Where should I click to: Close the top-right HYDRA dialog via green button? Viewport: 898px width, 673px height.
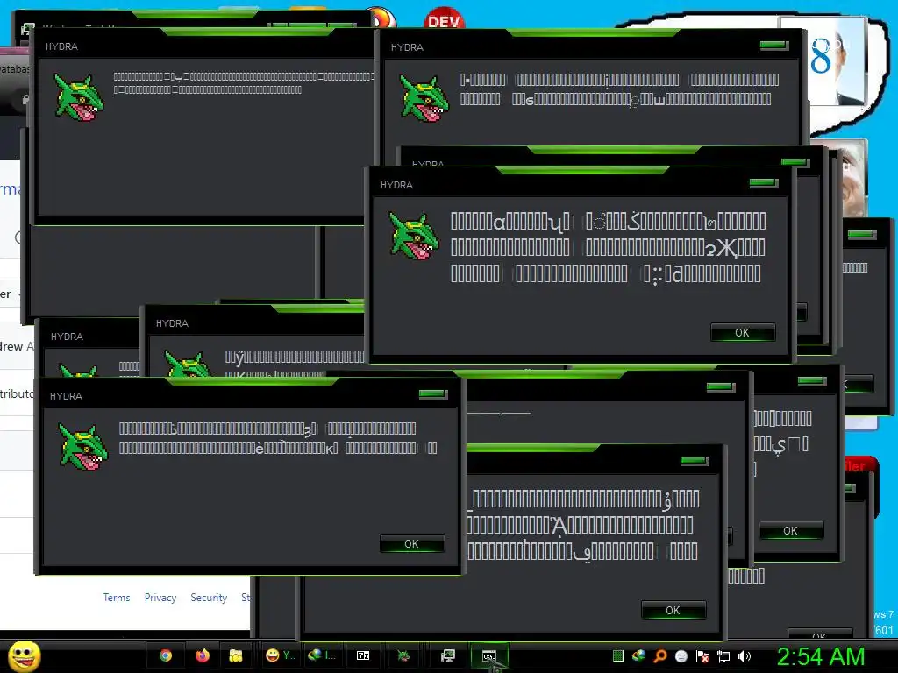click(x=774, y=46)
